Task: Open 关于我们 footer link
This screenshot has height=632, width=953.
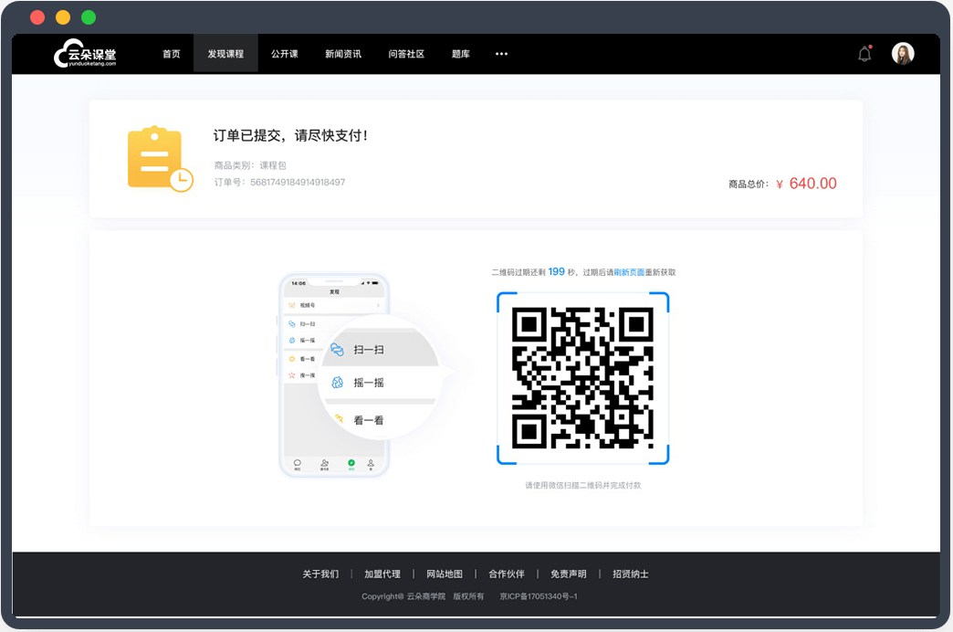Action: pos(321,574)
